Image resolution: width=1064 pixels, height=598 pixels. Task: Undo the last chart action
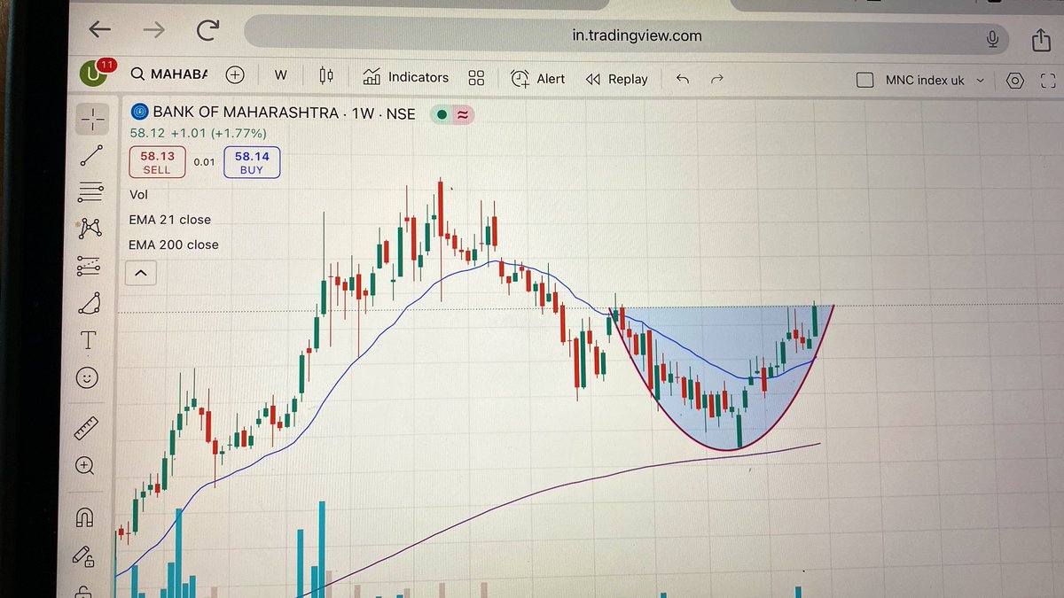click(682, 79)
